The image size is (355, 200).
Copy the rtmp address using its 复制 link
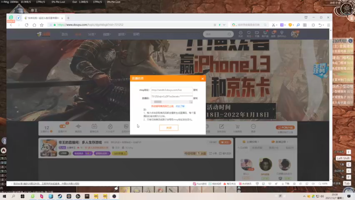(195, 90)
